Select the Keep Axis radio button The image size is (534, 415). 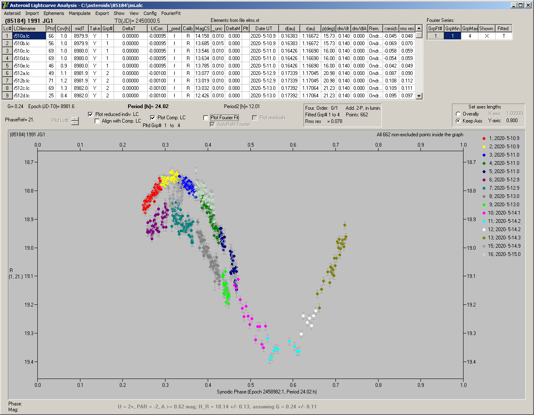[458, 121]
